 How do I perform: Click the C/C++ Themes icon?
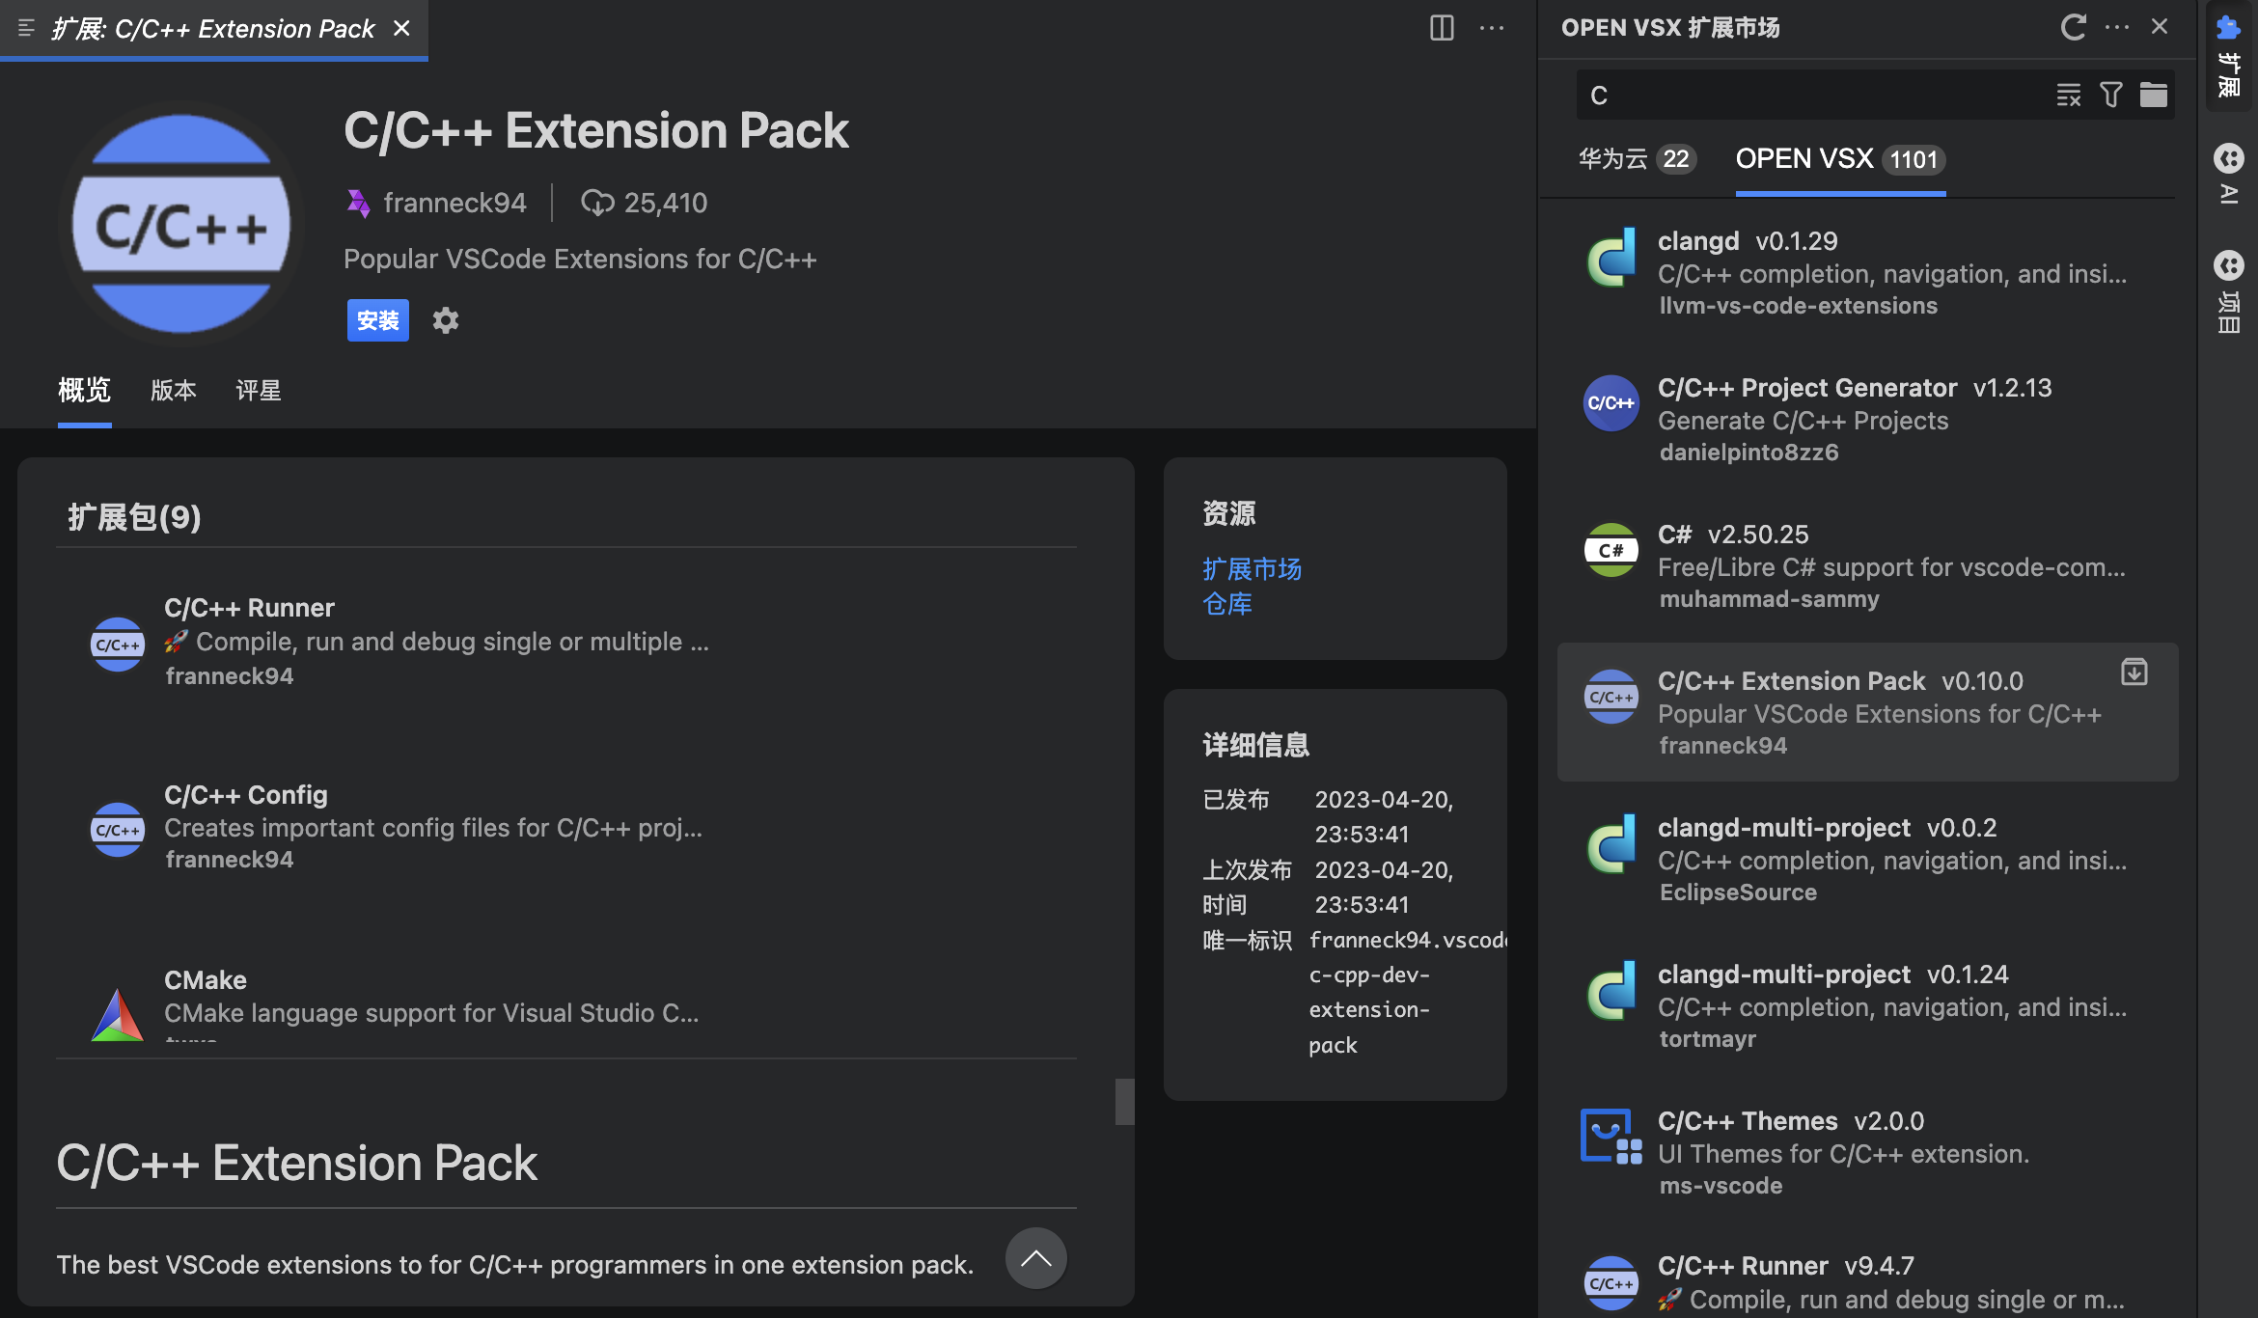coord(1611,1137)
